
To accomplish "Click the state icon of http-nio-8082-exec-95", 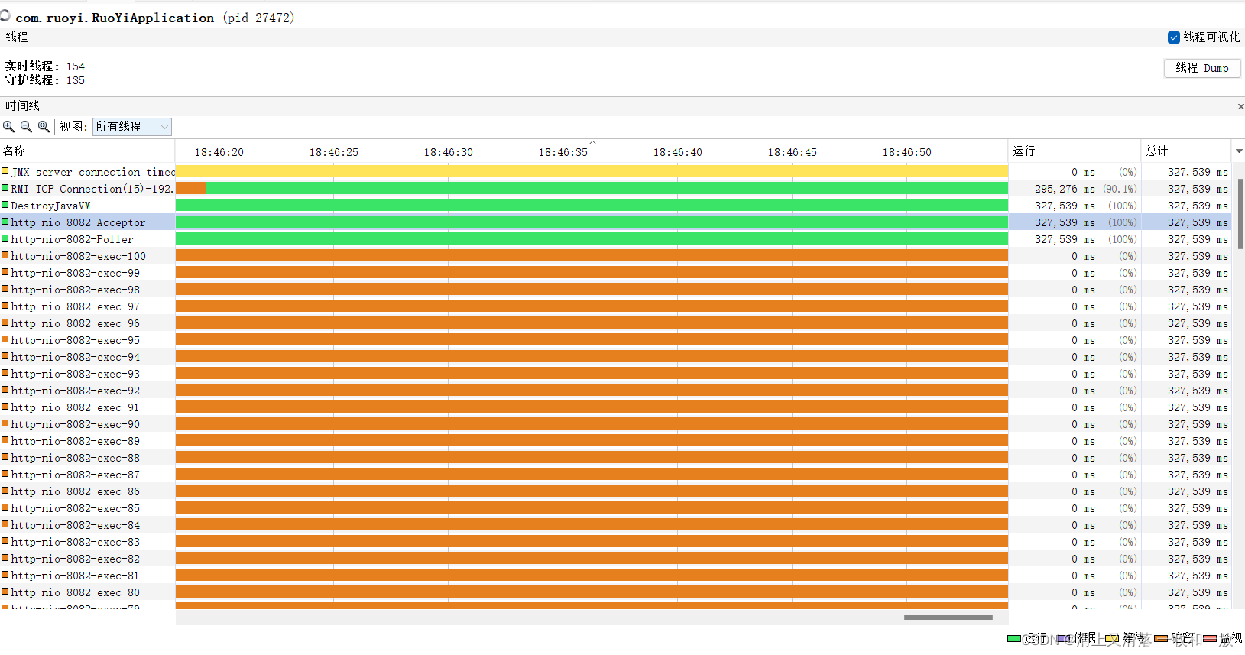I will click(x=5, y=339).
